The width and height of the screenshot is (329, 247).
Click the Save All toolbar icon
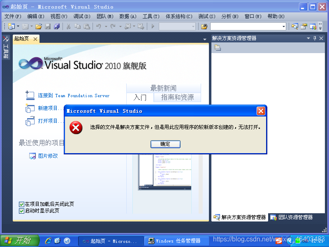pos(57,26)
